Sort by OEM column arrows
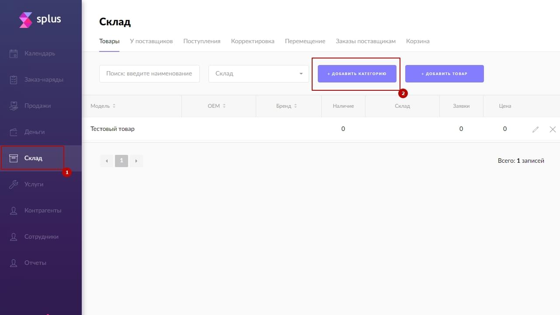The image size is (560, 315). pos(224,106)
